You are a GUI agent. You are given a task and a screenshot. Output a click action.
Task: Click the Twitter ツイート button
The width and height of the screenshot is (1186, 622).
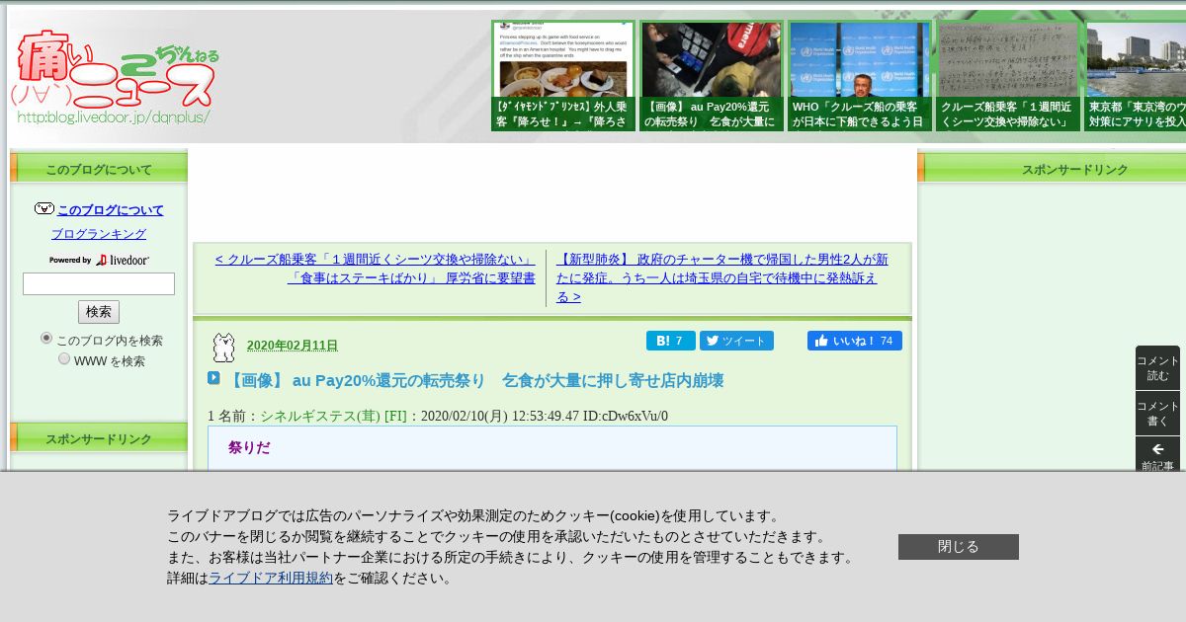tap(736, 341)
